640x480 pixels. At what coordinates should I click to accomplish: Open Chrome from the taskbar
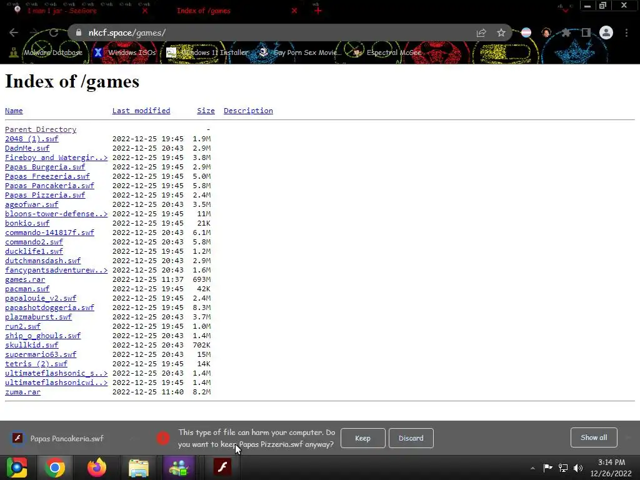point(55,467)
